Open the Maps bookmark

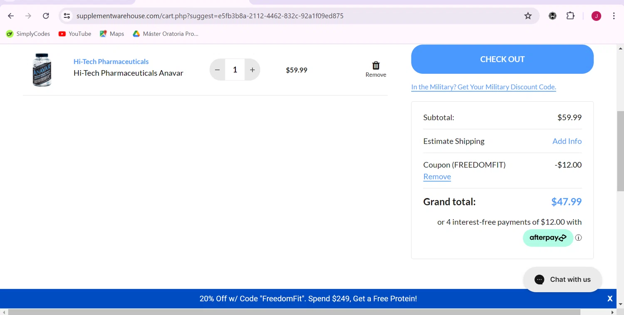(112, 34)
